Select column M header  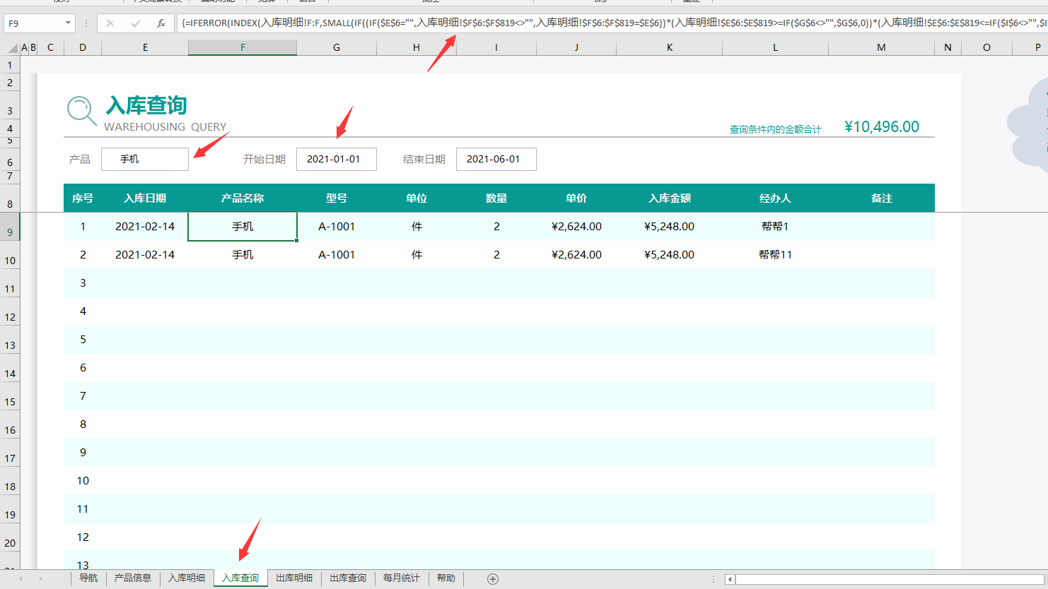point(881,47)
